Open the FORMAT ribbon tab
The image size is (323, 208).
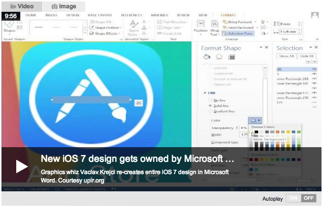(228, 15)
